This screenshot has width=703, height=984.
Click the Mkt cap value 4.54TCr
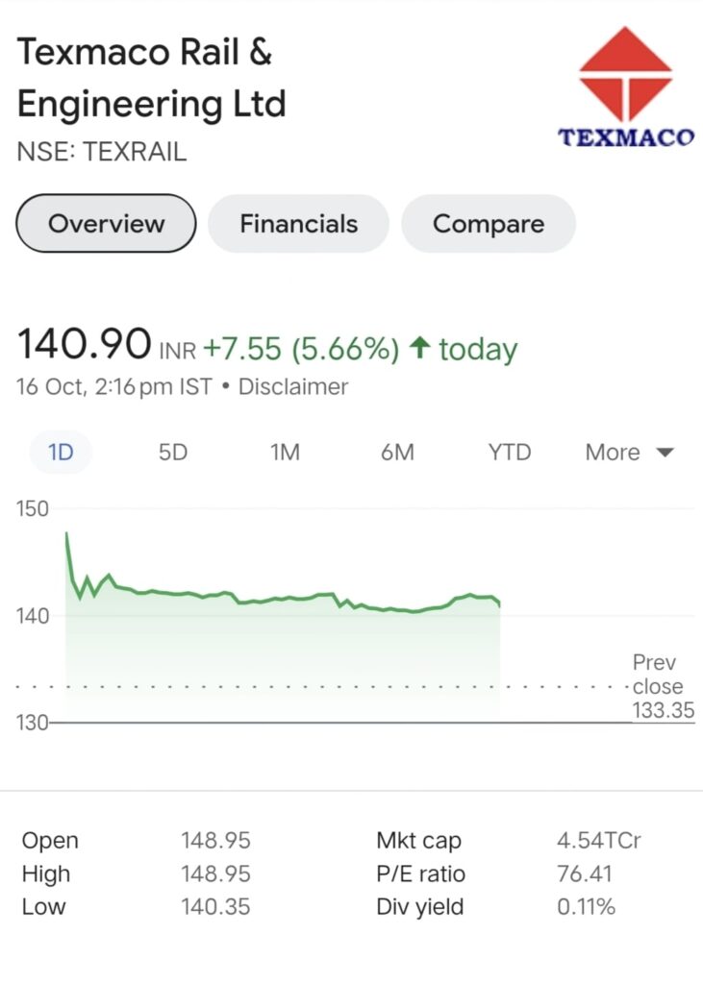[x=599, y=840]
